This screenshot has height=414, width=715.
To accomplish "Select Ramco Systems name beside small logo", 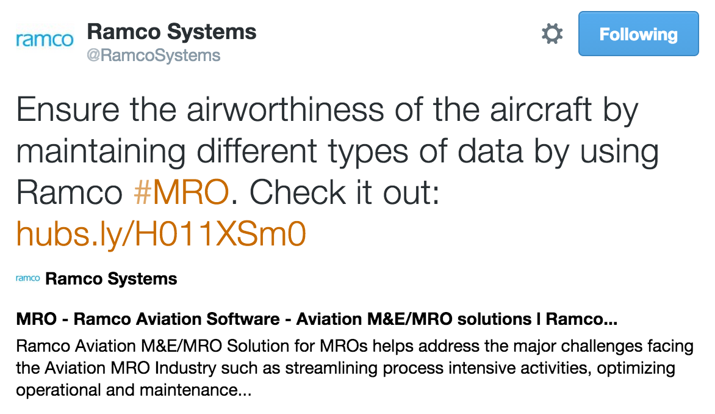I will (x=111, y=279).
